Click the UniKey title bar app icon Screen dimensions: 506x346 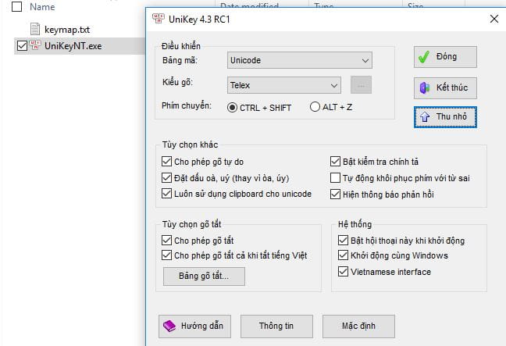point(159,17)
